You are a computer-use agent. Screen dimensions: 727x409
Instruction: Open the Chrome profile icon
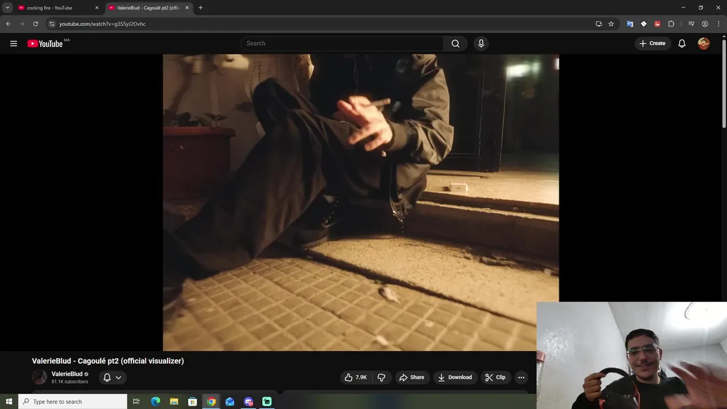click(x=705, y=24)
